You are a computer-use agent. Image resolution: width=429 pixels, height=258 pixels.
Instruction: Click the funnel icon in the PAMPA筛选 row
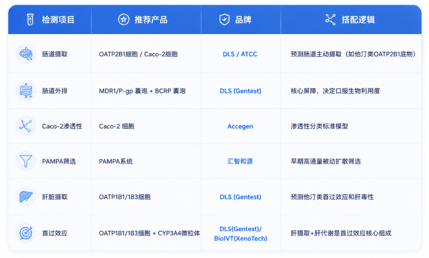pyautogui.click(x=26, y=161)
